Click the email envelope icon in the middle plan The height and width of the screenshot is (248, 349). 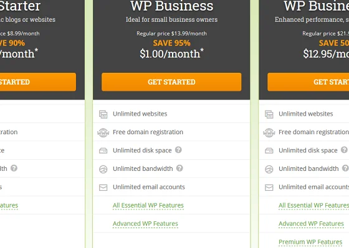[103, 187]
